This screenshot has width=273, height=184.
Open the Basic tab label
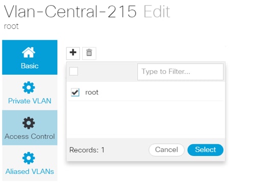(x=30, y=66)
